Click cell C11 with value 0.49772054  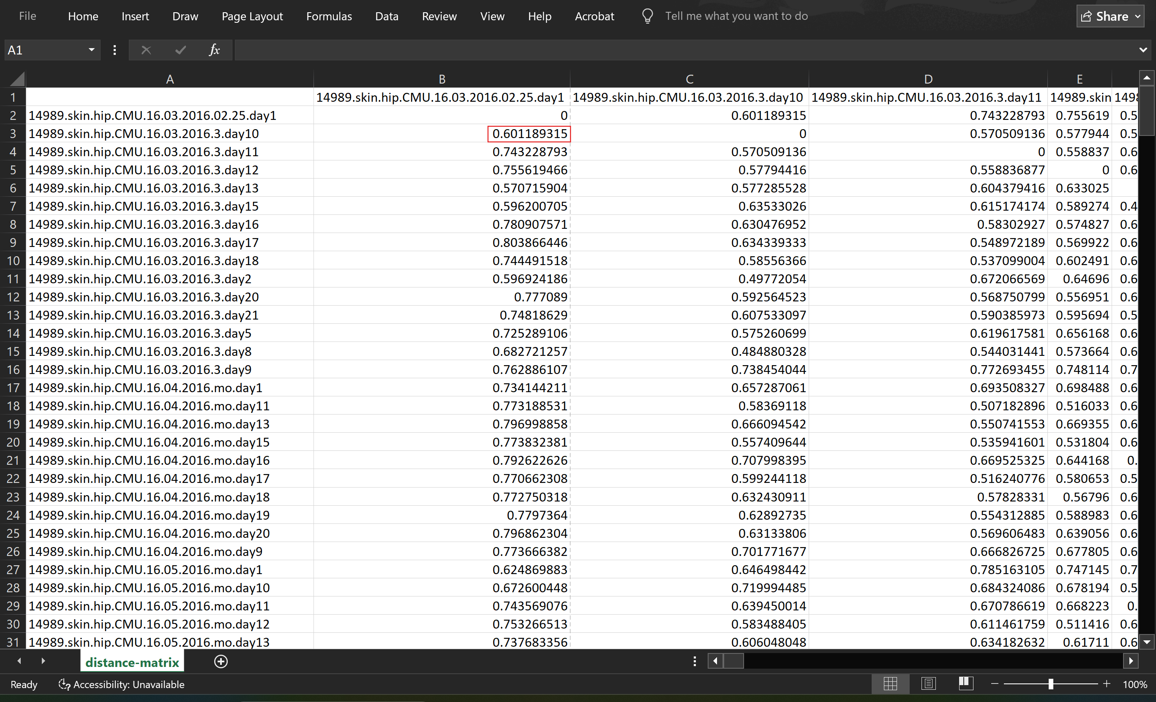(690, 279)
